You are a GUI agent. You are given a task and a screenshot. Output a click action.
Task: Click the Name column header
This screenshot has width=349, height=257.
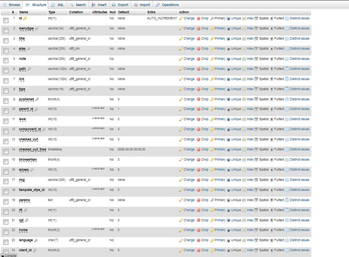point(24,12)
